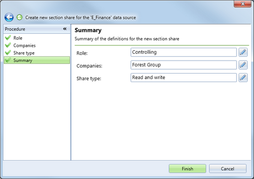Click the 'Summary of the definitions' description text
Viewport: 254px width, 179px height.
click(x=127, y=39)
